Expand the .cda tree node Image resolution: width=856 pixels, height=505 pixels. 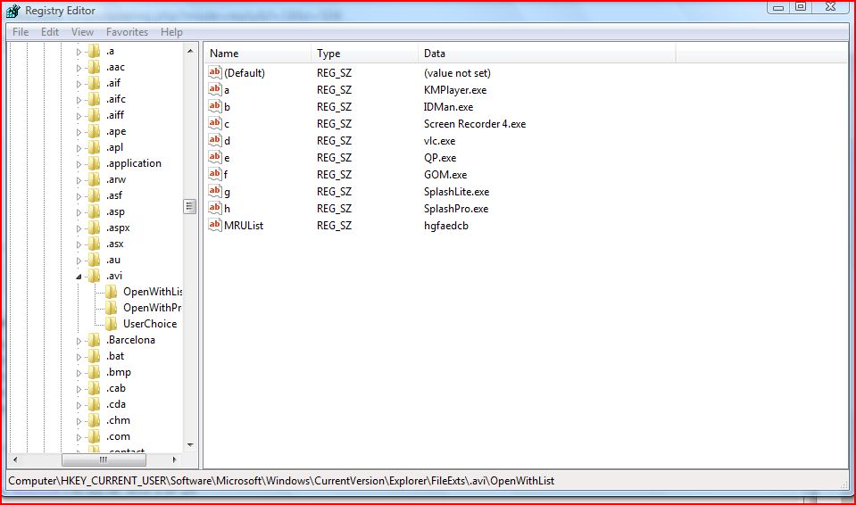tap(79, 405)
